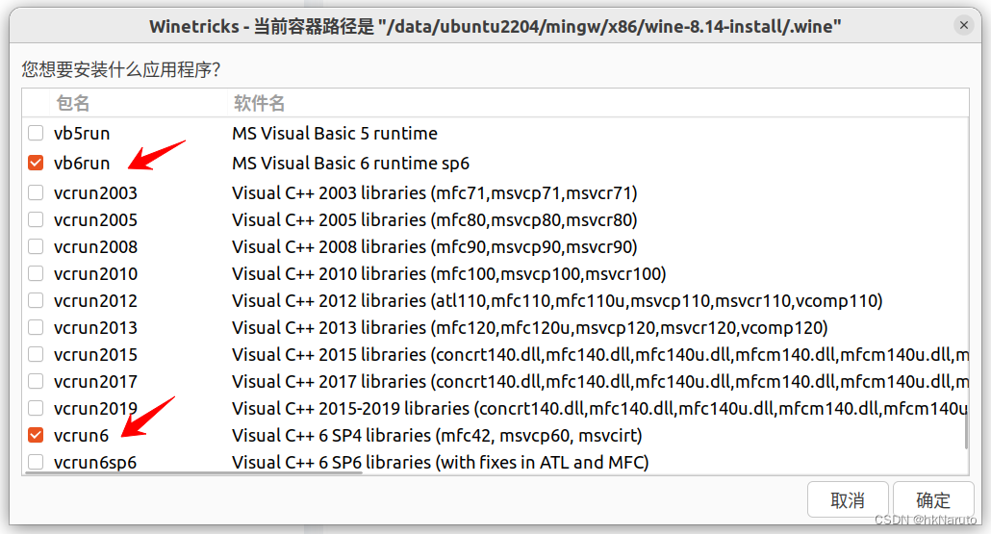Click the Visual C++ 2012 libraries description
Screen dimensions: 991x534
[557, 301]
